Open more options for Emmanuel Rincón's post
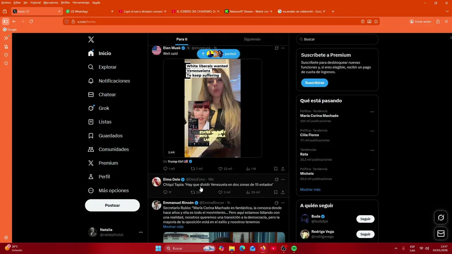Screen dimensions: 452x254 coord(283,203)
